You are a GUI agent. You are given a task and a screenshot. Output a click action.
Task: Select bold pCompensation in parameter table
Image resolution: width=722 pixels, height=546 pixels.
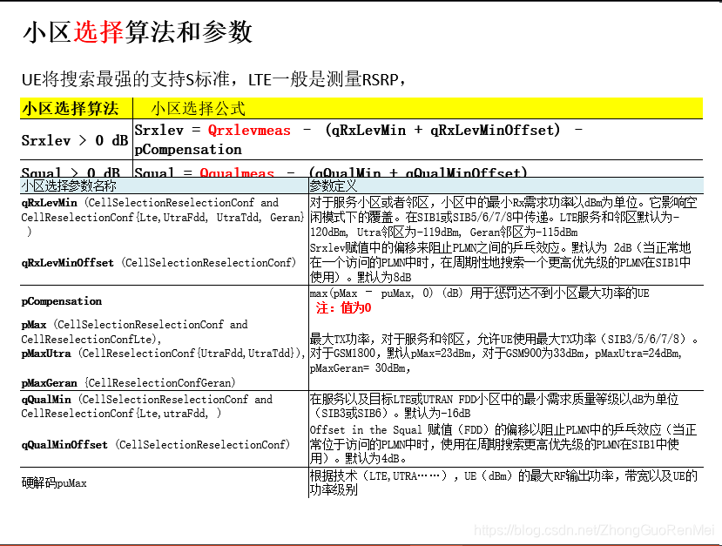[61, 301]
